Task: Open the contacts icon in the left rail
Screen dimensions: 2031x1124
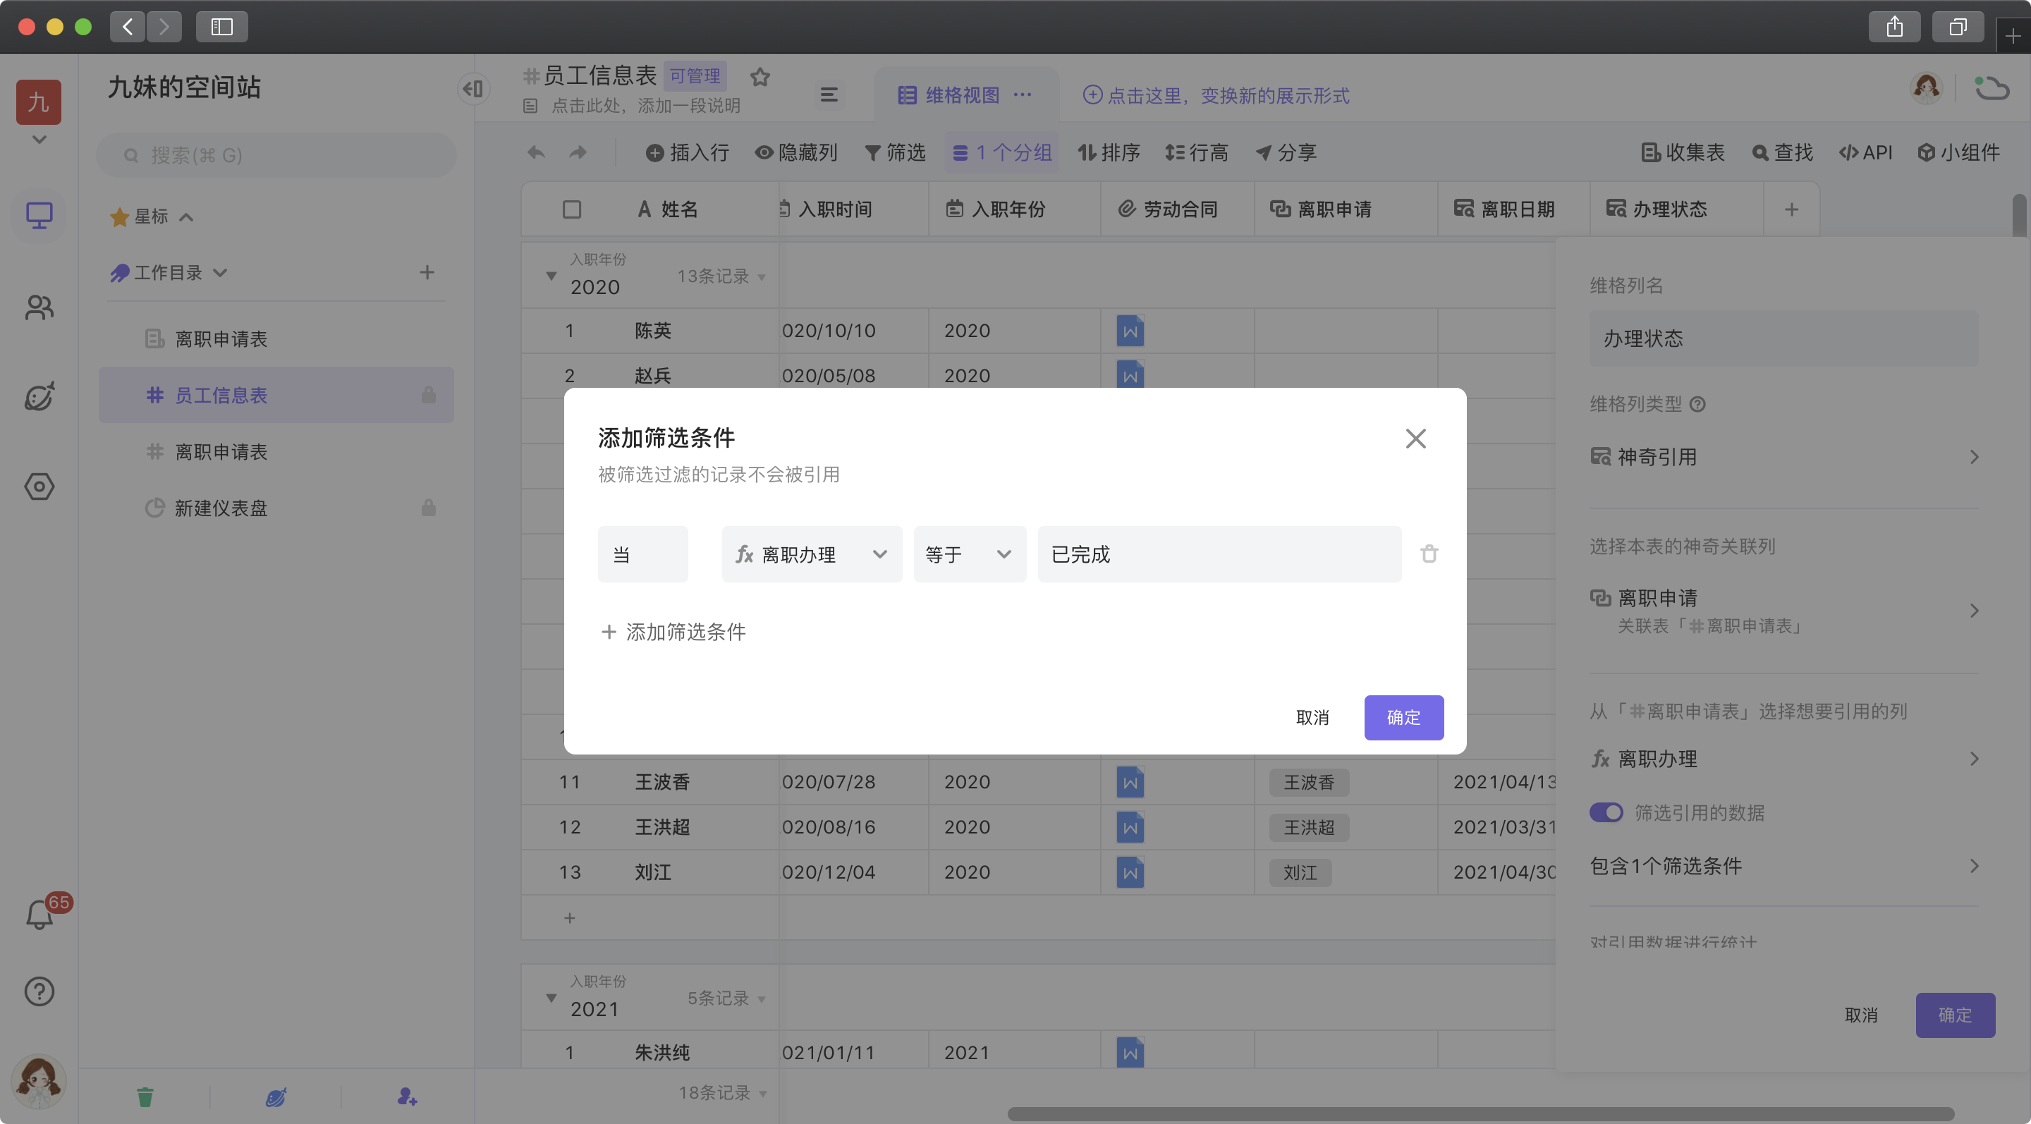Action: pyautogui.click(x=39, y=307)
